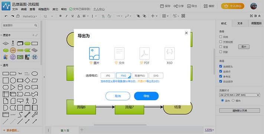The image size is (264, 134).
Task: Select the XSD export type icon
Action: (170, 53)
